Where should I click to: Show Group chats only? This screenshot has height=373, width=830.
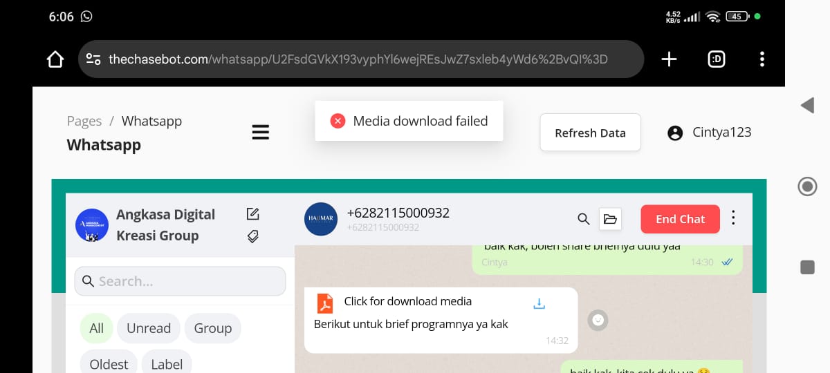click(212, 328)
